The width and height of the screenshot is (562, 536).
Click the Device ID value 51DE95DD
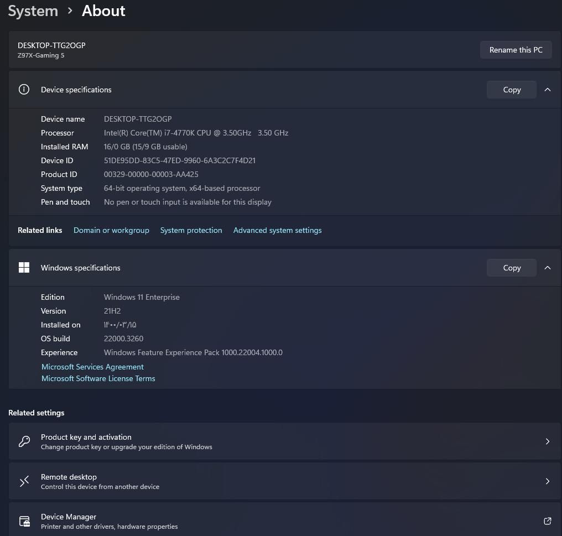coord(180,160)
